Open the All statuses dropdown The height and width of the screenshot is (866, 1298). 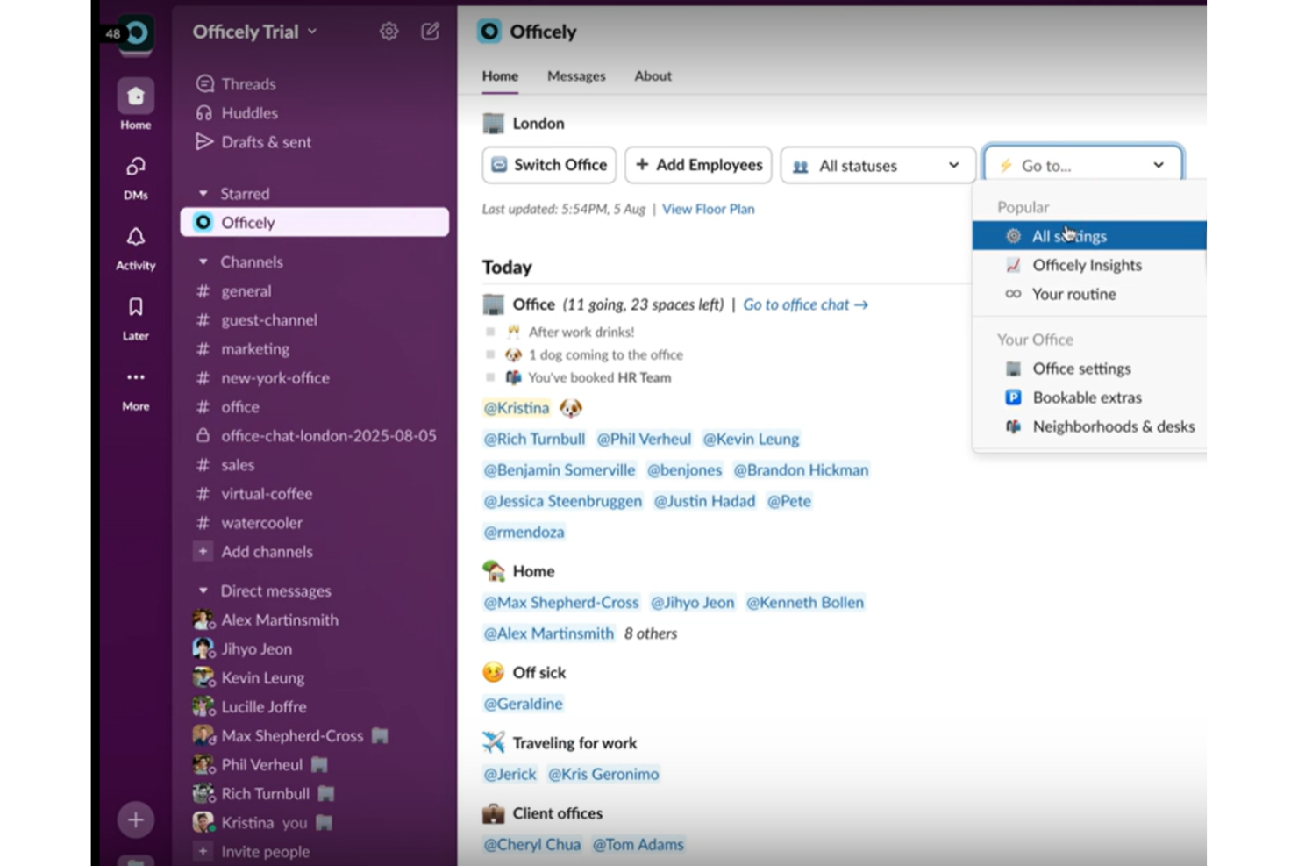click(878, 165)
